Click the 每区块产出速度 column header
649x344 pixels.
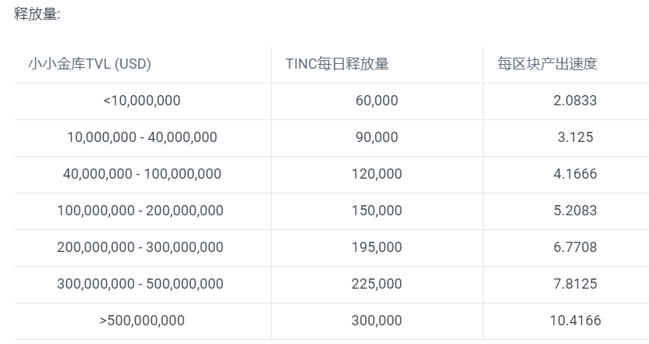548,64
